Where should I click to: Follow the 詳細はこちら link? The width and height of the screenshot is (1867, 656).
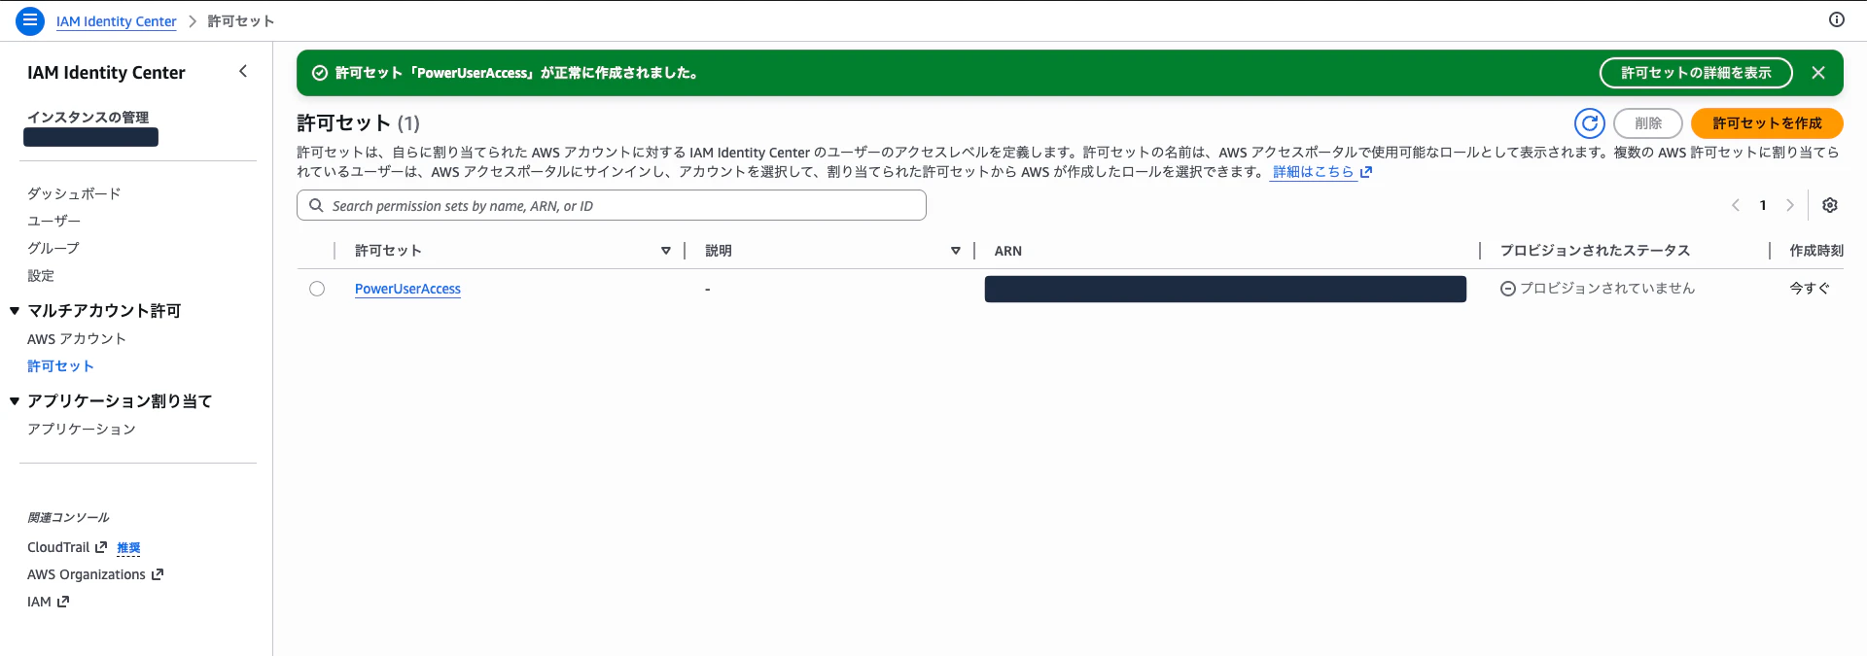click(x=1313, y=172)
